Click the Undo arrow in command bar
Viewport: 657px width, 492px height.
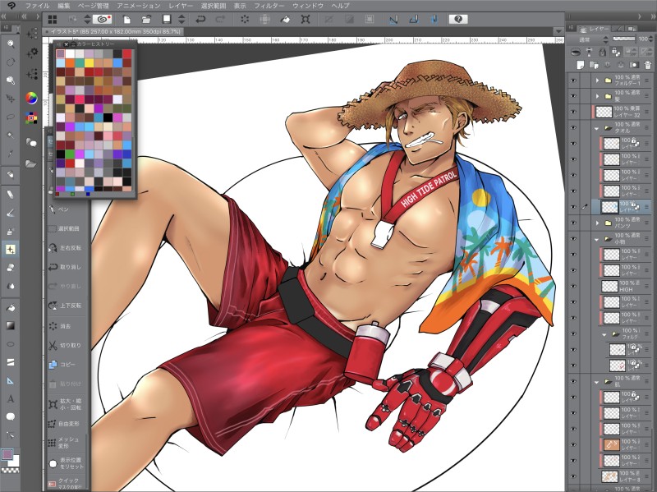[x=200, y=19]
